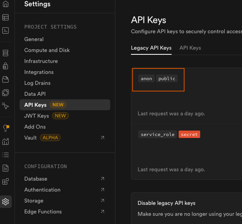
Task: Open Advisors via the lightbulb icon
Action: click(x=5, y=128)
